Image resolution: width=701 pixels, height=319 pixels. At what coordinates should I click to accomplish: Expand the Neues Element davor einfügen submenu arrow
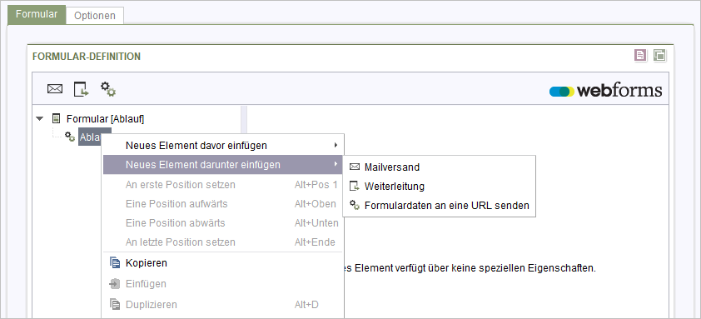tap(336, 146)
